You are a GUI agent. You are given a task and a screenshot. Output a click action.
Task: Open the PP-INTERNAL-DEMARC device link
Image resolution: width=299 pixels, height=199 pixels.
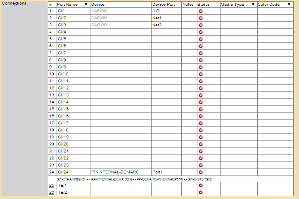115,172
